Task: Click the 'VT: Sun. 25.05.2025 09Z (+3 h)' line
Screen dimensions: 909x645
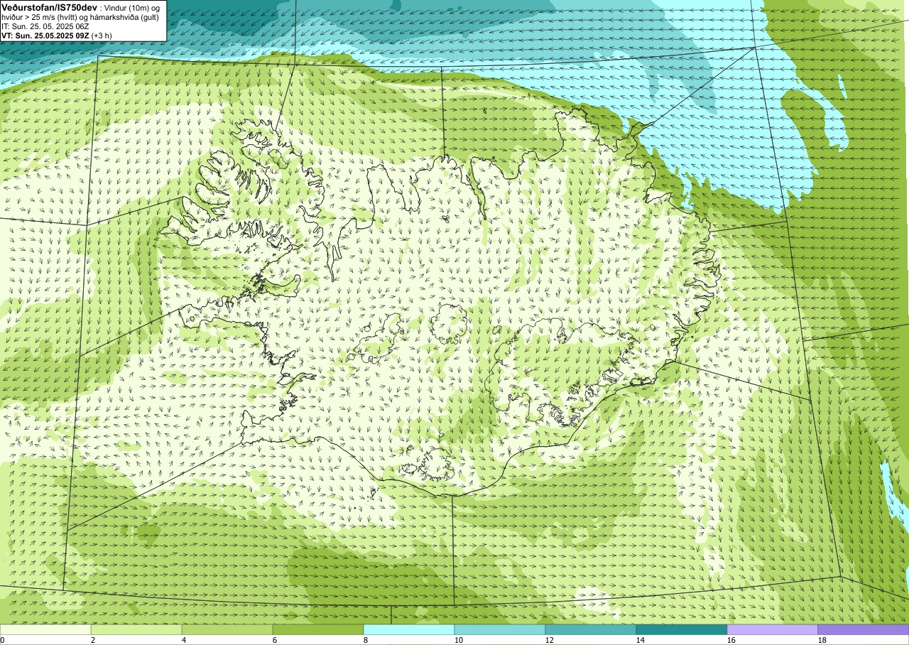Action: [x=57, y=36]
